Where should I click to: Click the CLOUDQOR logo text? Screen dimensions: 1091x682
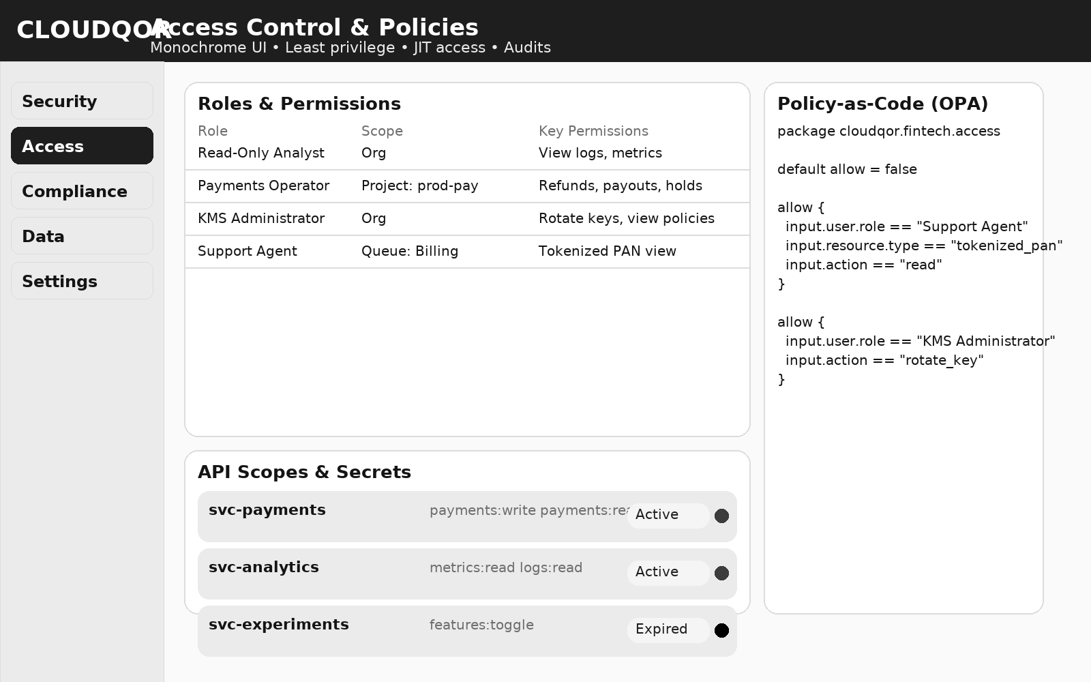tap(93, 30)
